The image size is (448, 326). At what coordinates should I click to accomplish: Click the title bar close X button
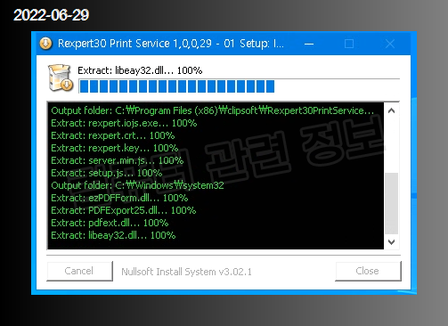pyautogui.click(x=390, y=44)
